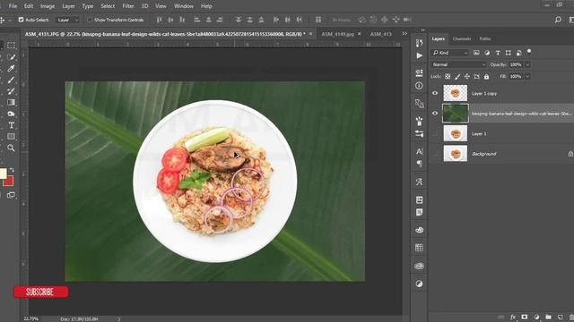Screen dimensions: 574x322
Task: Select the Brush tool
Action: 11,80
